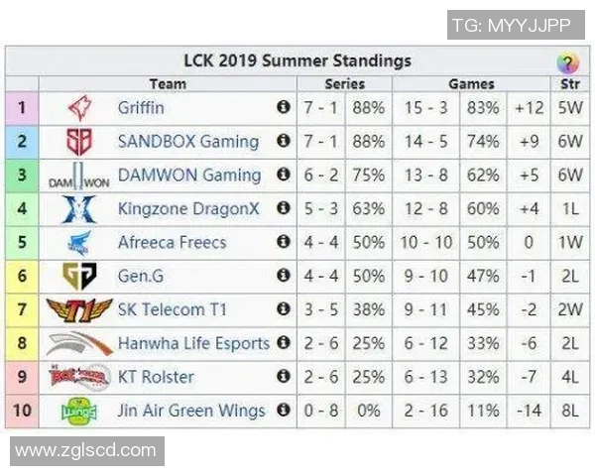Click the Jin Air Green Wings logo

78,411
